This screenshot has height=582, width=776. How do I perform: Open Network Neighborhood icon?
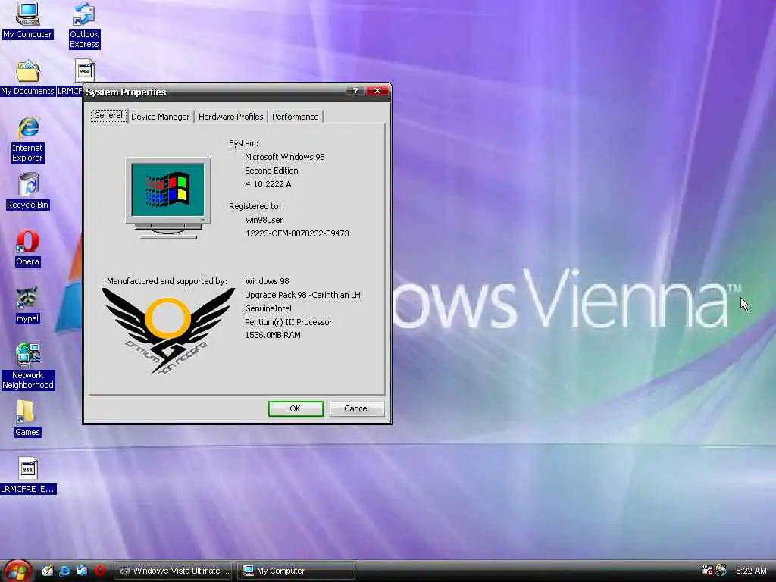pyautogui.click(x=28, y=366)
